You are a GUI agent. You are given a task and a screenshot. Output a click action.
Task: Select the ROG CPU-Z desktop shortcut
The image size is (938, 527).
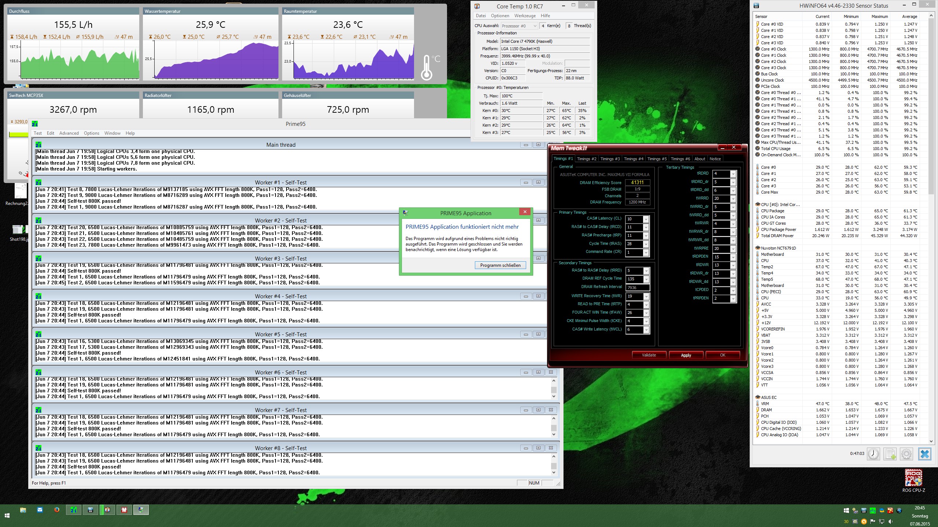(913, 481)
